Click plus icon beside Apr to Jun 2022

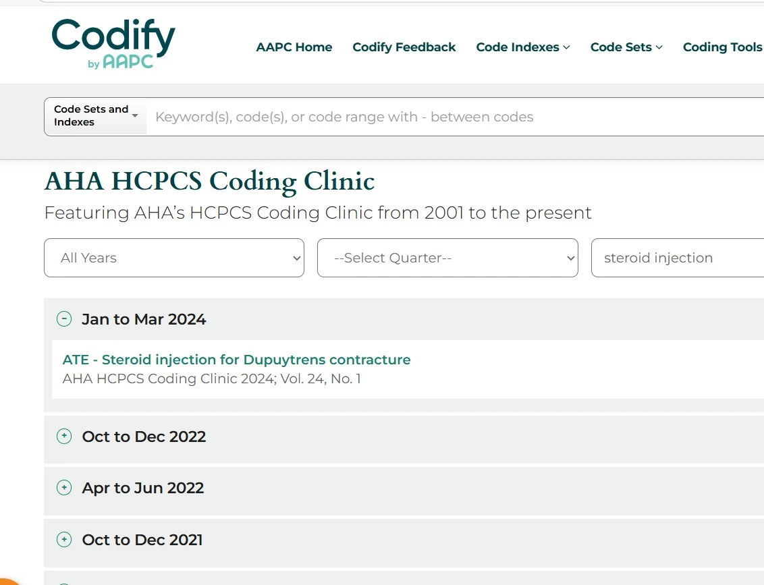point(64,488)
